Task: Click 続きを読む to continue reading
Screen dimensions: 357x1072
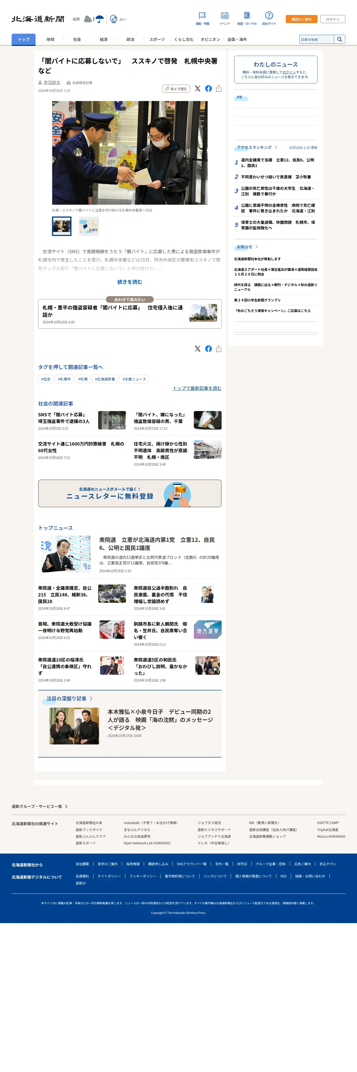Action: 130,282
